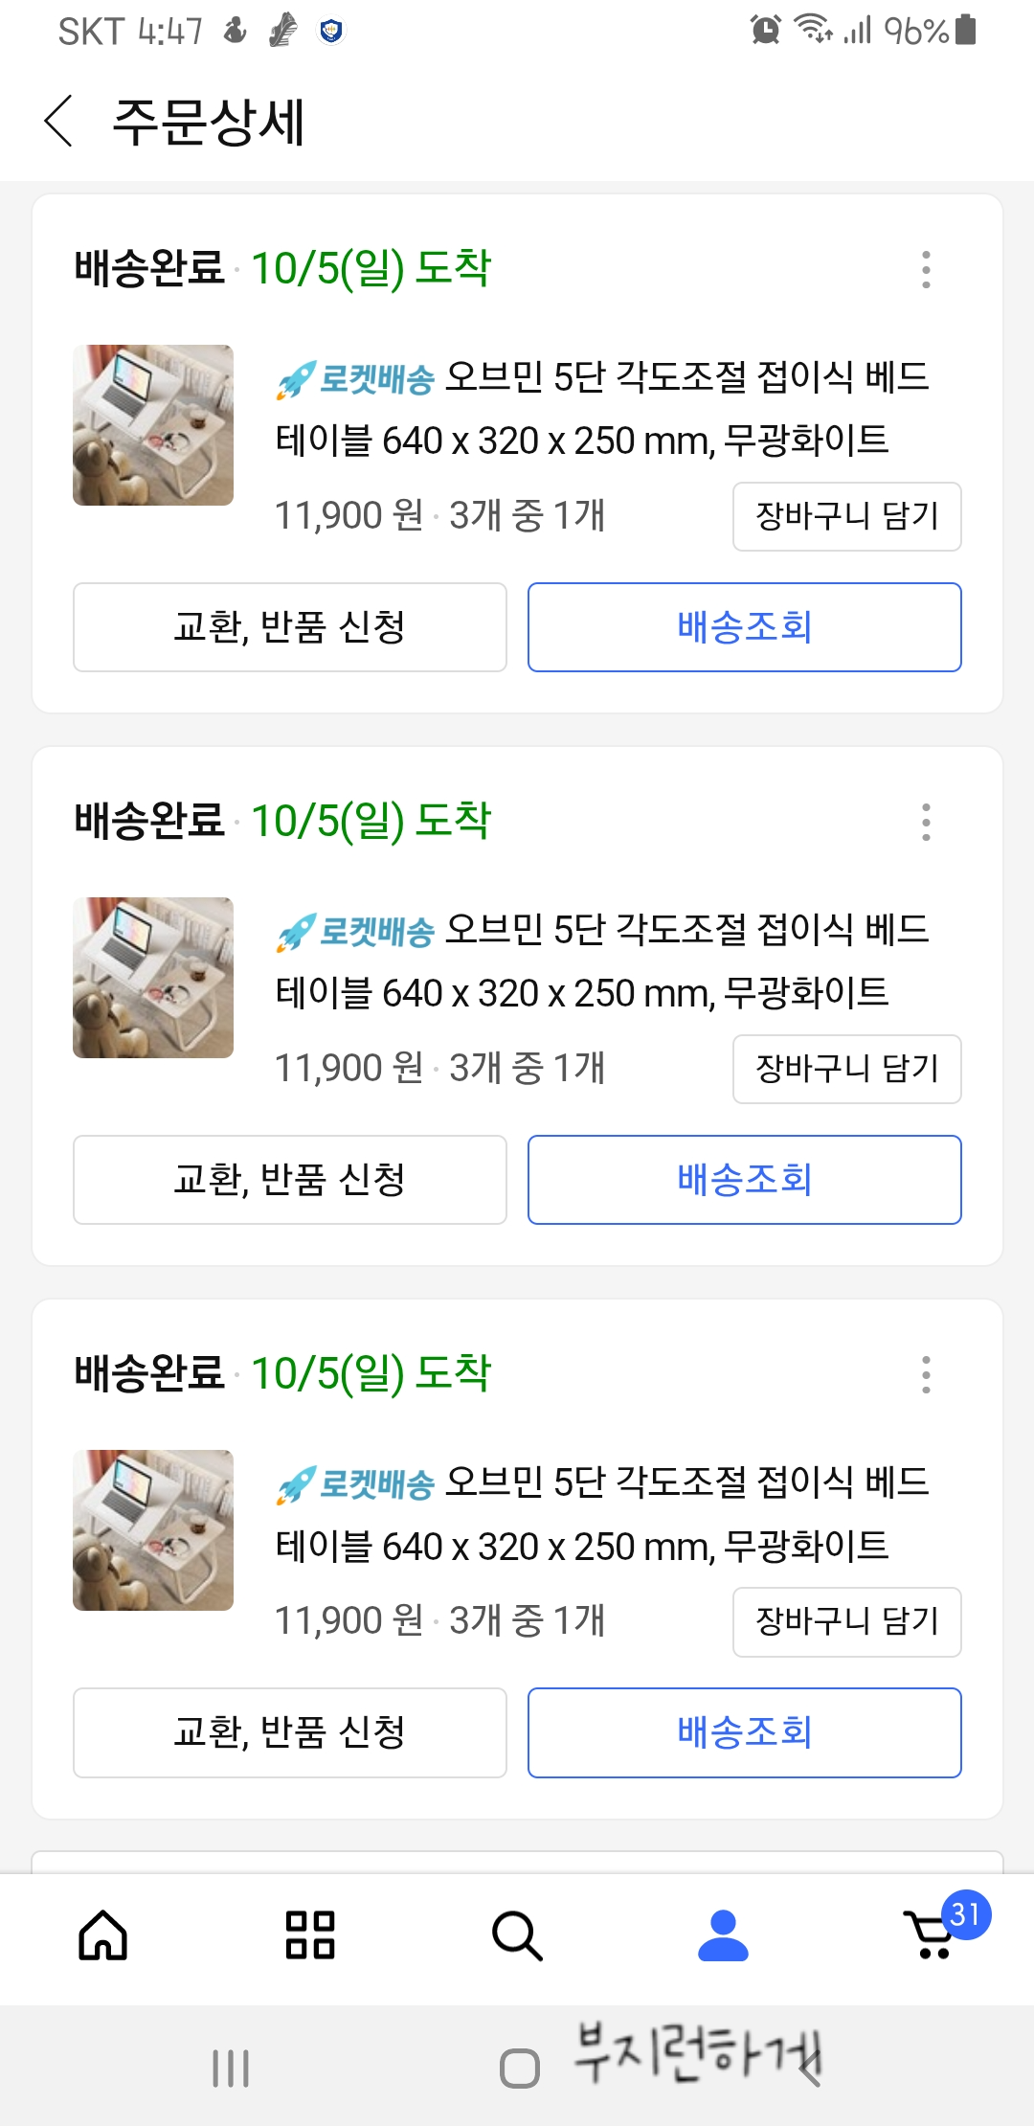Select 배송조회 on the first order

click(x=745, y=627)
